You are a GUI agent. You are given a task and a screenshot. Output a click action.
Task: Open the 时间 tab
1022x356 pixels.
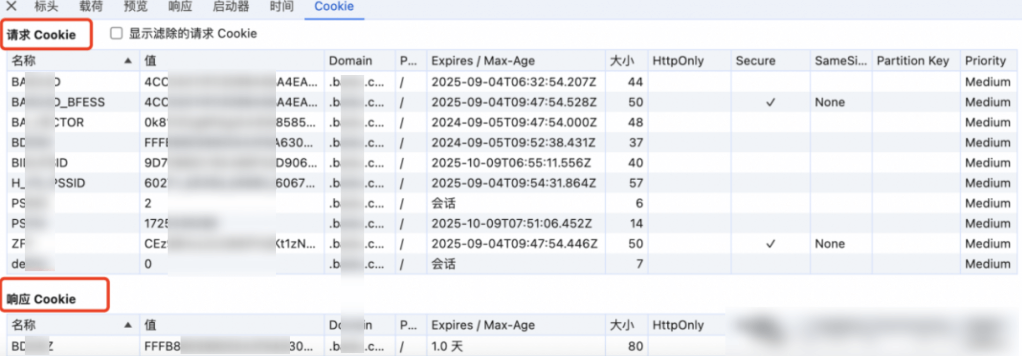point(282,6)
